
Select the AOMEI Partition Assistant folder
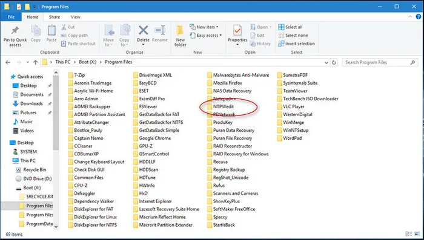99,114
